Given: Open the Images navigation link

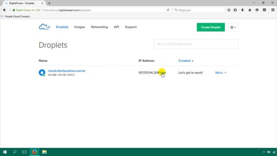Looking at the screenshot, I should pos(80,27).
